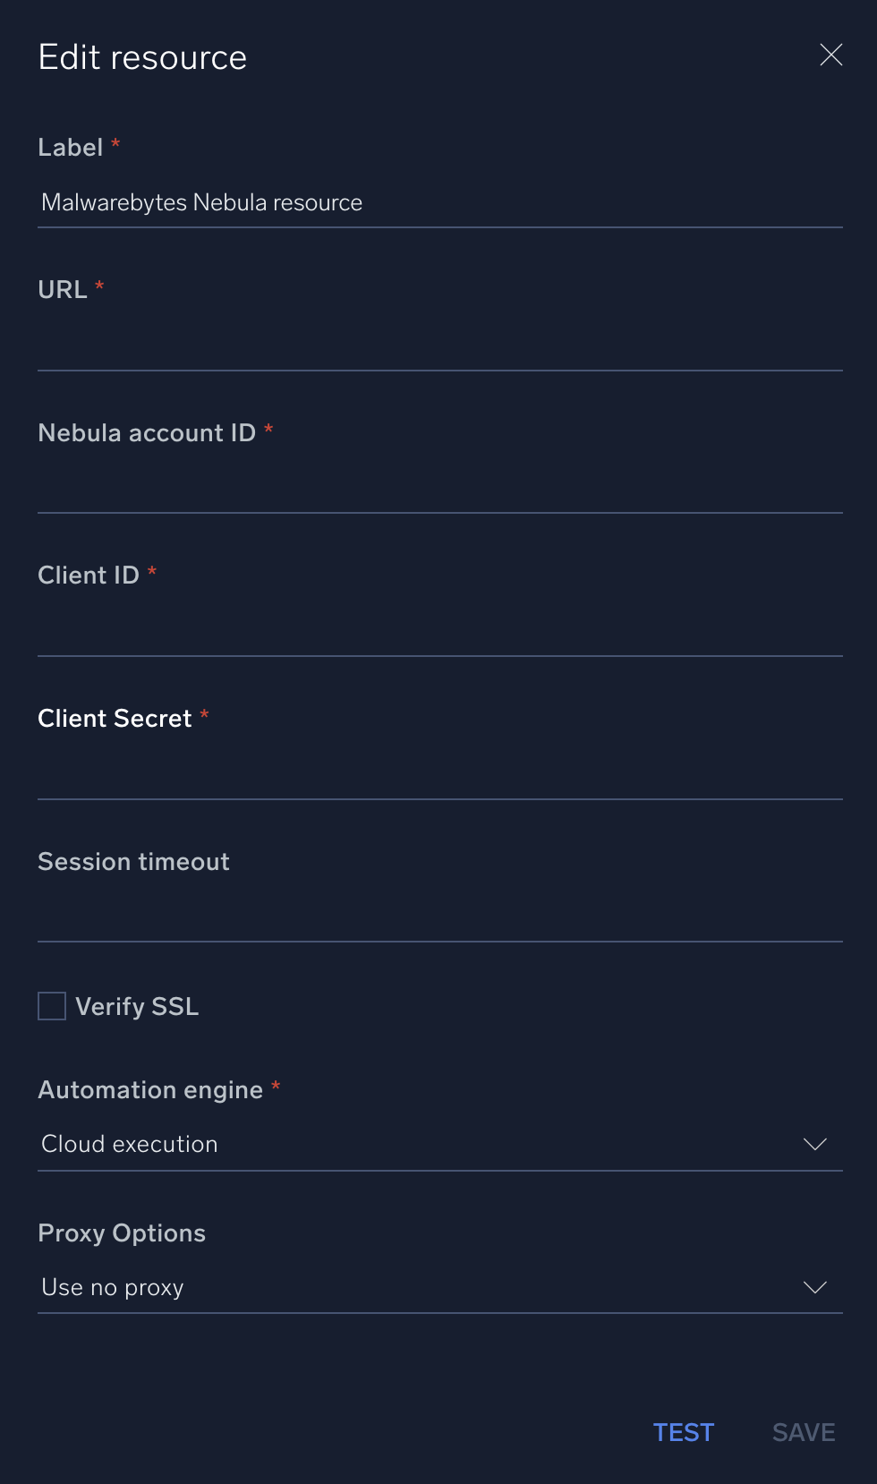
Task: Edit the Label field text
Action: [x=438, y=202]
